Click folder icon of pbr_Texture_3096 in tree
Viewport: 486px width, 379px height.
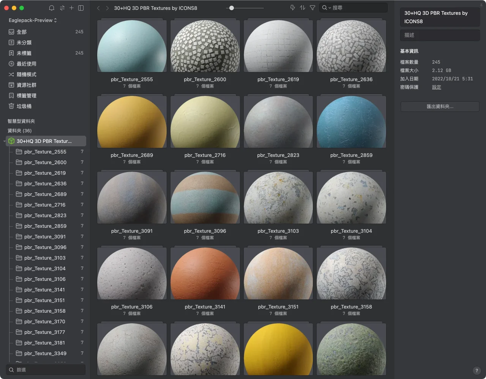coord(19,247)
